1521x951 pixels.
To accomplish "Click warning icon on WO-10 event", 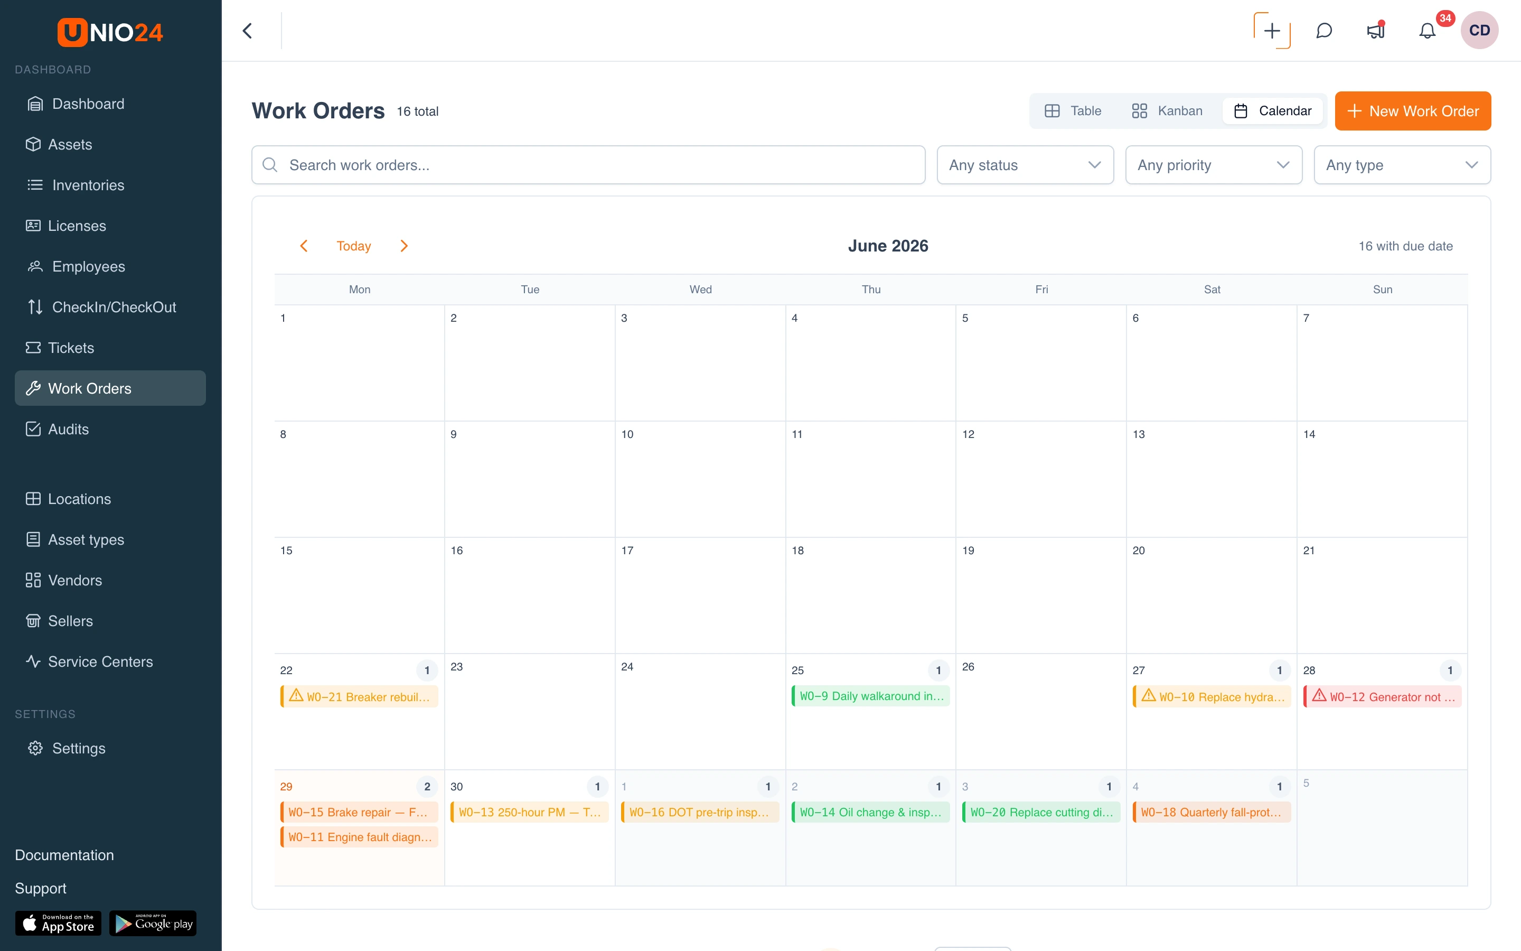I will click(x=1148, y=695).
